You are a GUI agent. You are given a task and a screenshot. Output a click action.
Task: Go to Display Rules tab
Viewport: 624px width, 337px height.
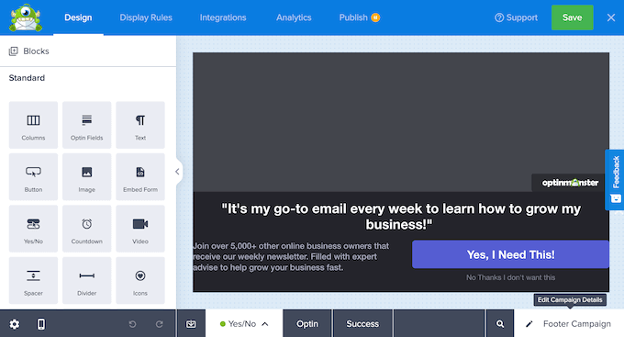[x=146, y=17]
